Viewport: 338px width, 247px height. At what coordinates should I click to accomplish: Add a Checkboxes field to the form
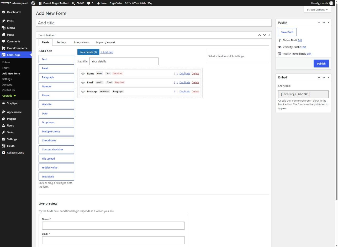pos(56,140)
